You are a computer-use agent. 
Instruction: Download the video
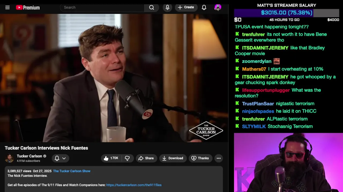173,158
